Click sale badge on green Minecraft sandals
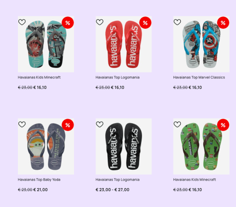 point(223,125)
